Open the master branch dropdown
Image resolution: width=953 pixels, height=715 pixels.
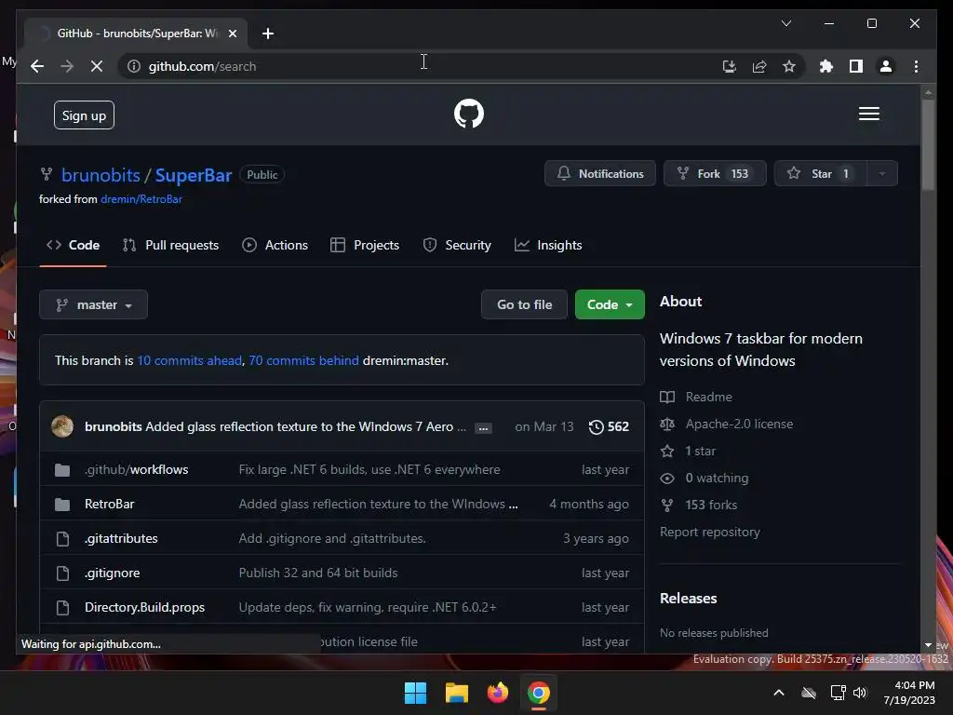94,304
